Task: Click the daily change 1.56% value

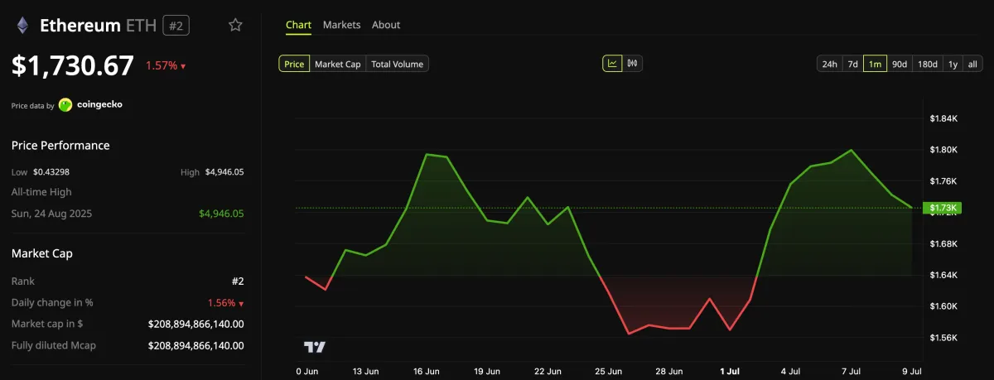Action: (x=225, y=303)
